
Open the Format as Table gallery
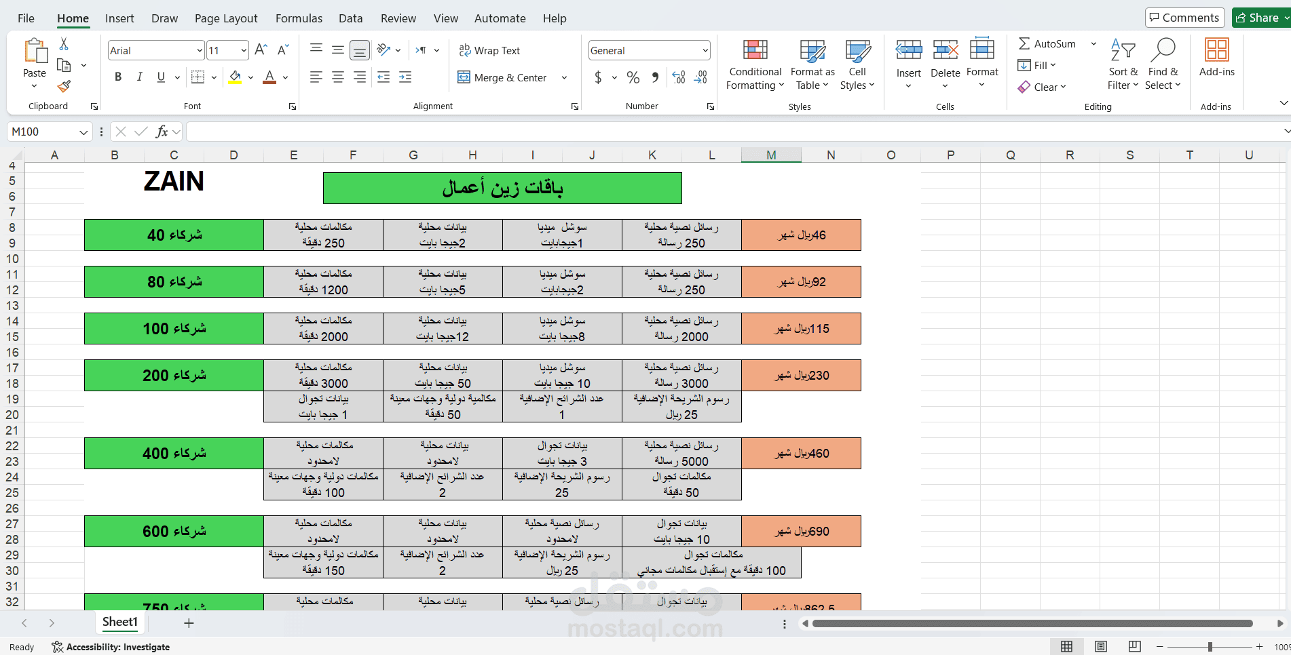click(812, 65)
